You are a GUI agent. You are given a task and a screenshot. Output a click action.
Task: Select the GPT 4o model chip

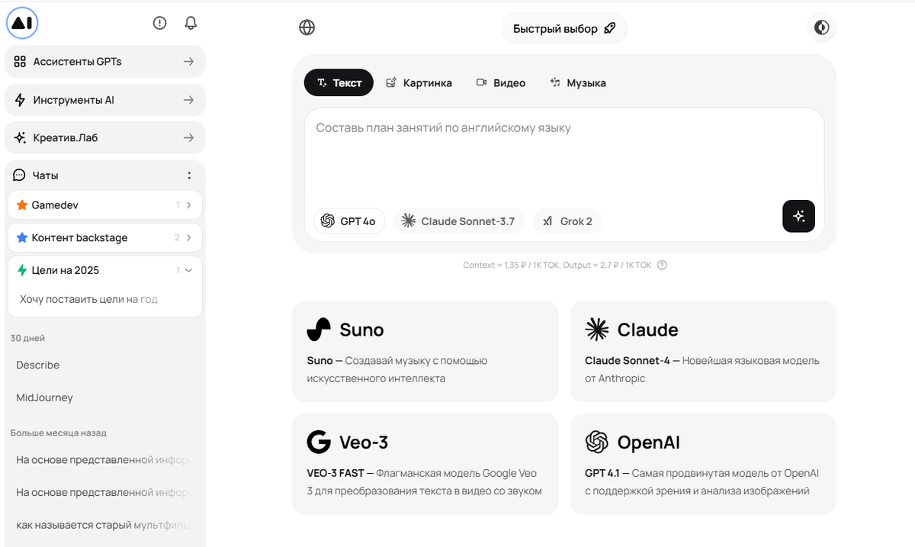(x=349, y=221)
